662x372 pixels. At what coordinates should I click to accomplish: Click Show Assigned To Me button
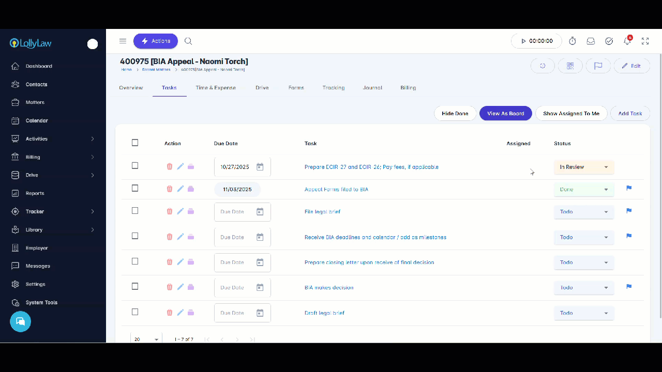(571, 114)
